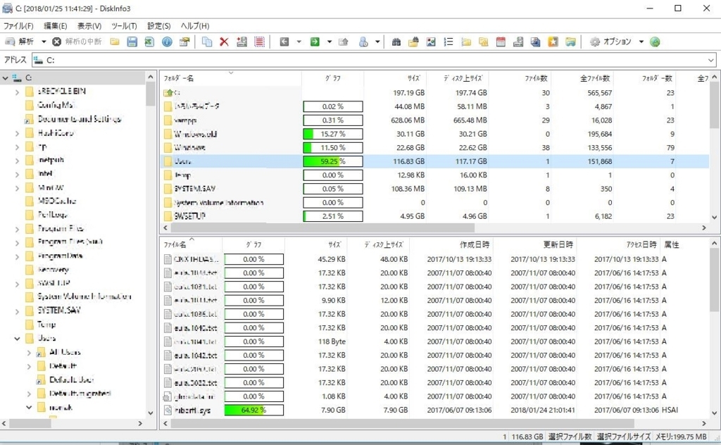Image resolution: width=721 pixels, height=445 pixels.
Task: Click the last folder icon before オプション
Action: click(x=570, y=42)
